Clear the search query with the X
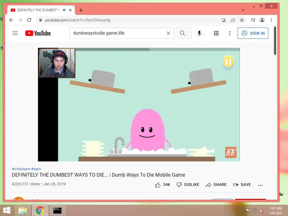The height and width of the screenshot is (216, 288). point(168,33)
